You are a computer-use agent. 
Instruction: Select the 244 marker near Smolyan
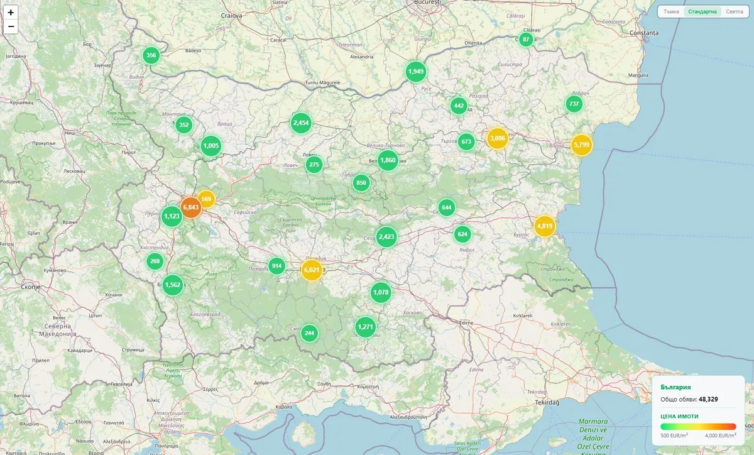click(309, 332)
